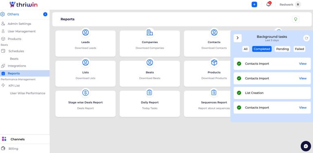Filter by Completed tasks
313x153 pixels.
pos(262,49)
